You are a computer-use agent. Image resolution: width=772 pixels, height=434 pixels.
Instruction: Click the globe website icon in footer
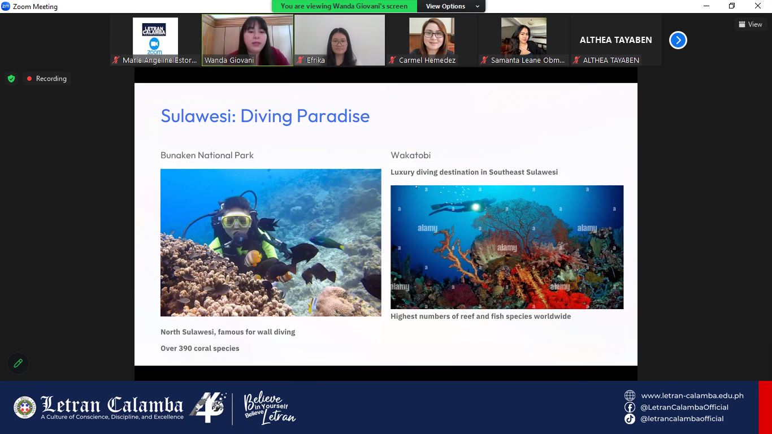(630, 396)
